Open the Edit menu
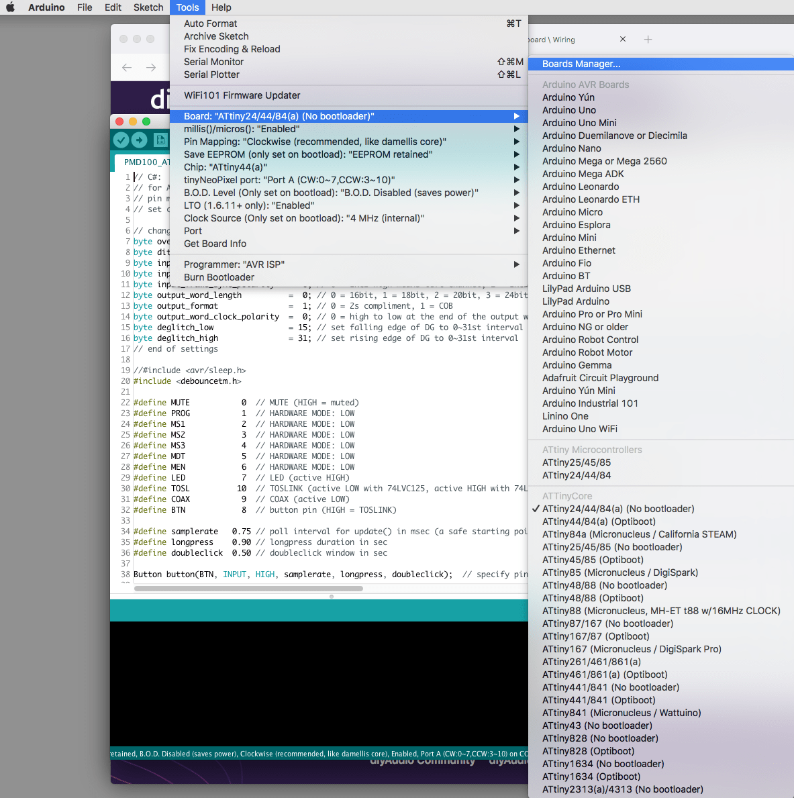 [x=113, y=7]
